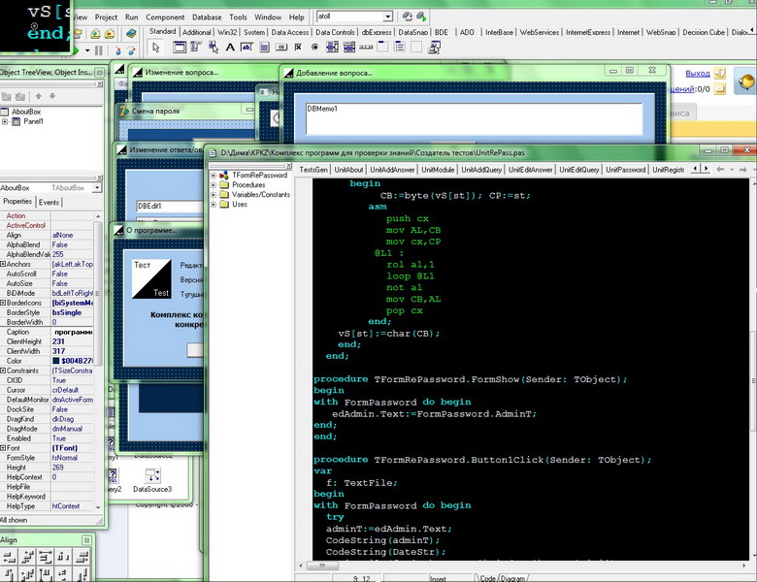The height and width of the screenshot is (582, 757).
Task: Pick the Frames component from Standard palette
Action: [180, 48]
